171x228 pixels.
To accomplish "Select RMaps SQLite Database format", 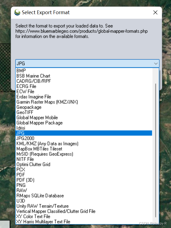I will 84,196.
